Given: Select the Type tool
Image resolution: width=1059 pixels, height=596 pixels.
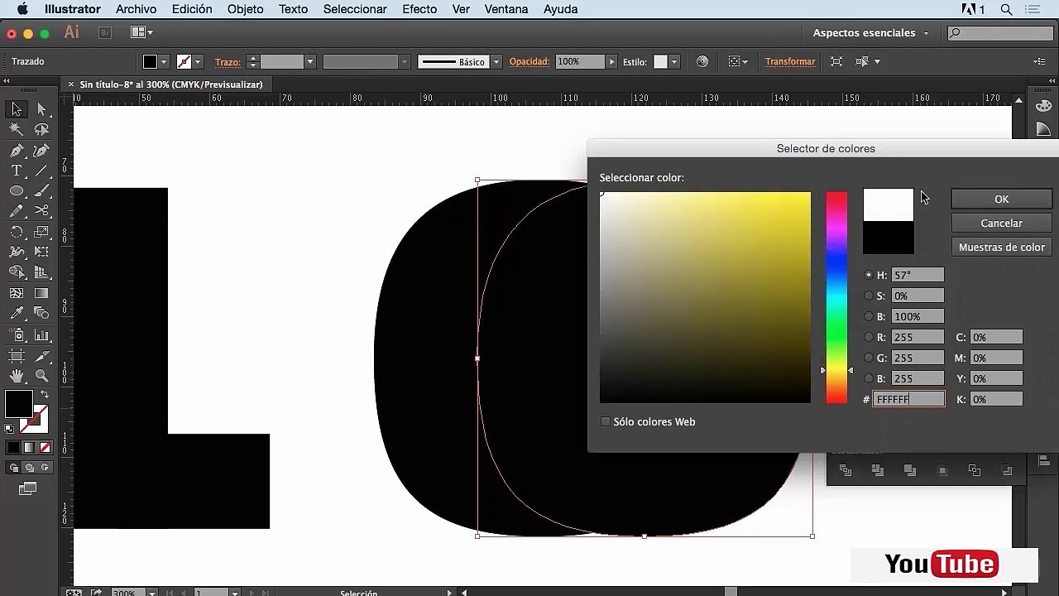Looking at the screenshot, I should tap(17, 171).
